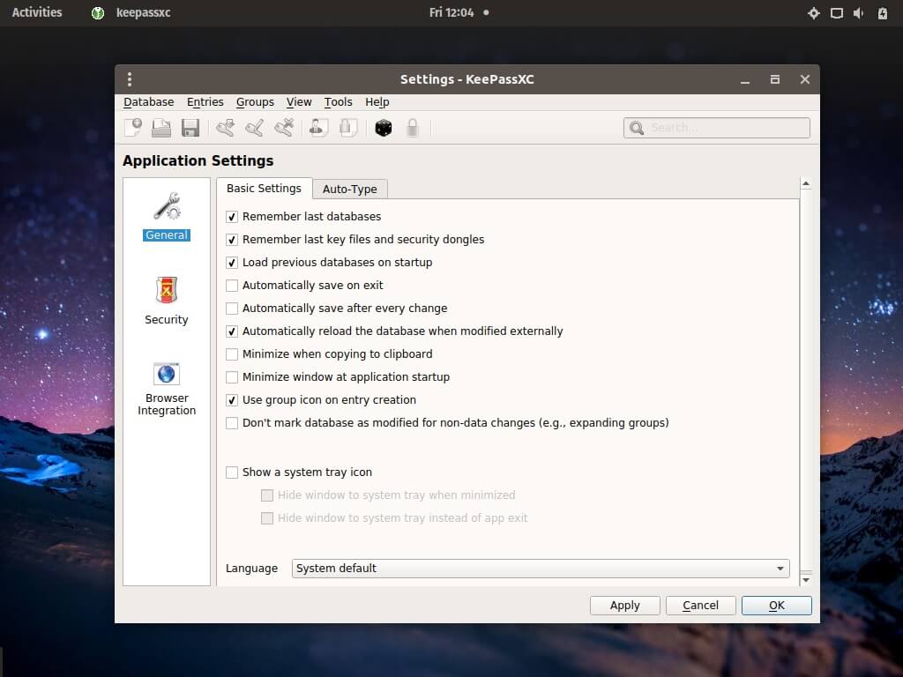Click the Save database floppy icon

[190, 127]
